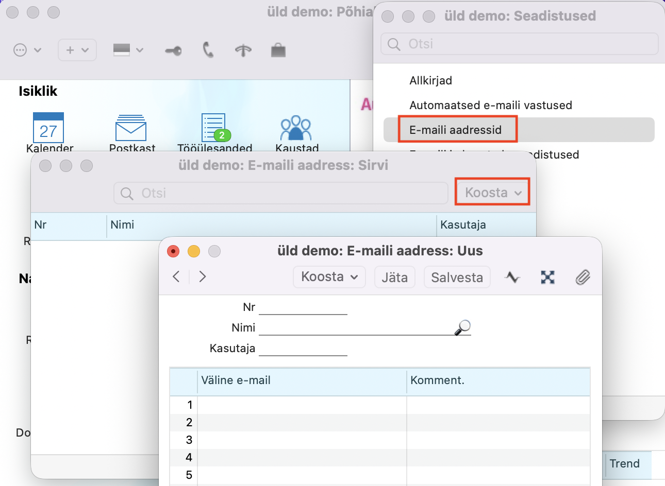Click the umbrella icon in main toolbar

click(243, 50)
